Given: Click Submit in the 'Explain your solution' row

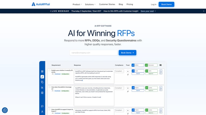Looking at the screenshot, I should [138, 74].
